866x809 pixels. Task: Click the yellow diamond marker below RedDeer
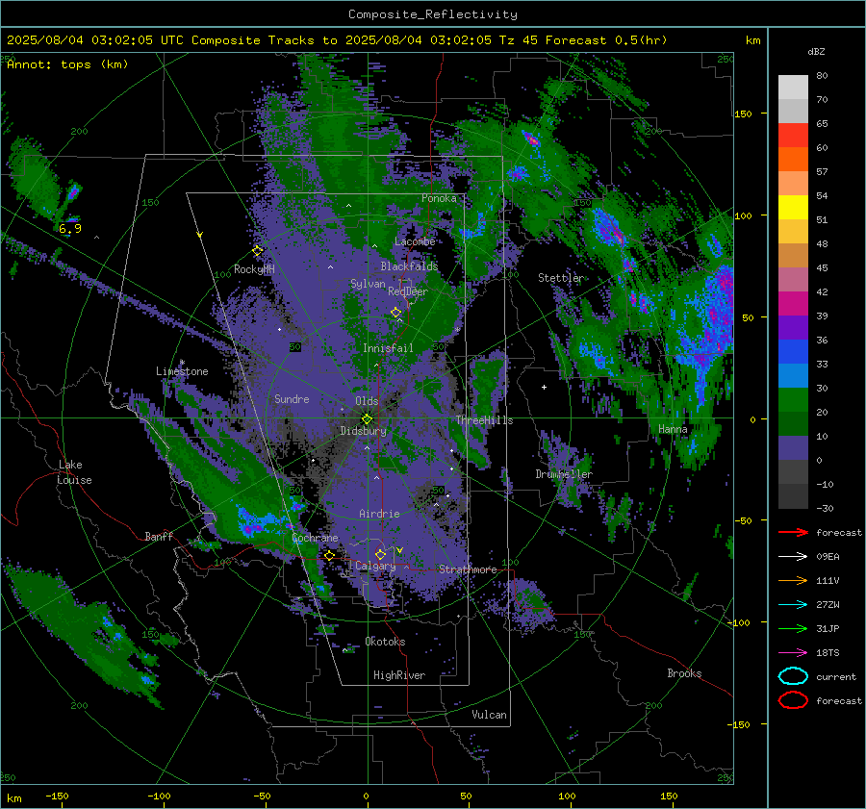(396, 313)
